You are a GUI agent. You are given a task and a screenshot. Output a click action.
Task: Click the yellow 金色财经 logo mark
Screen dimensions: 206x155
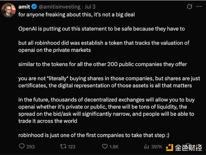coord(170,147)
